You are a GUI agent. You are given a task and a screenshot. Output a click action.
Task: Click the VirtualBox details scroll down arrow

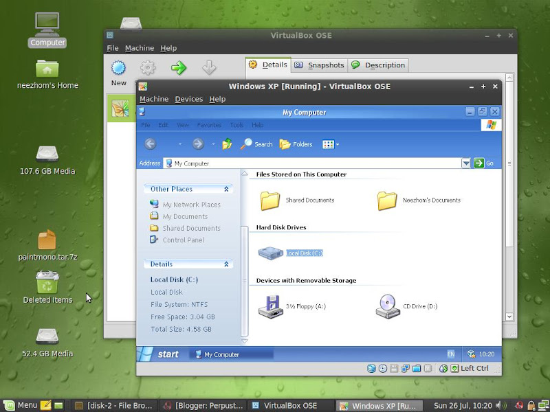coord(509,317)
